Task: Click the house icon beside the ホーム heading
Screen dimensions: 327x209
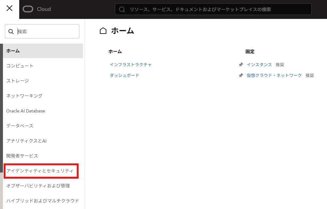Action: pyautogui.click(x=103, y=31)
